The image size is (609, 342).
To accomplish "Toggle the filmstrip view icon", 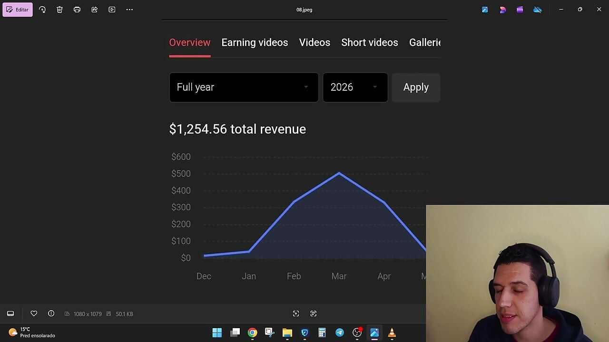I will click(x=10, y=313).
